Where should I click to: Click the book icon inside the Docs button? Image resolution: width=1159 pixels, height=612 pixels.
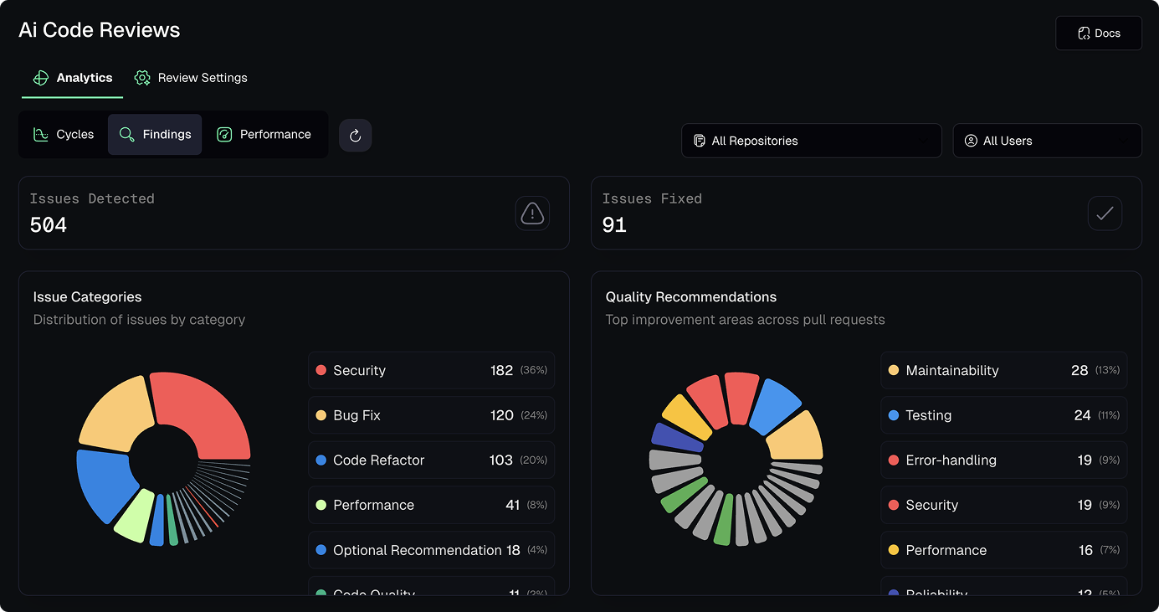click(x=1084, y=33)
